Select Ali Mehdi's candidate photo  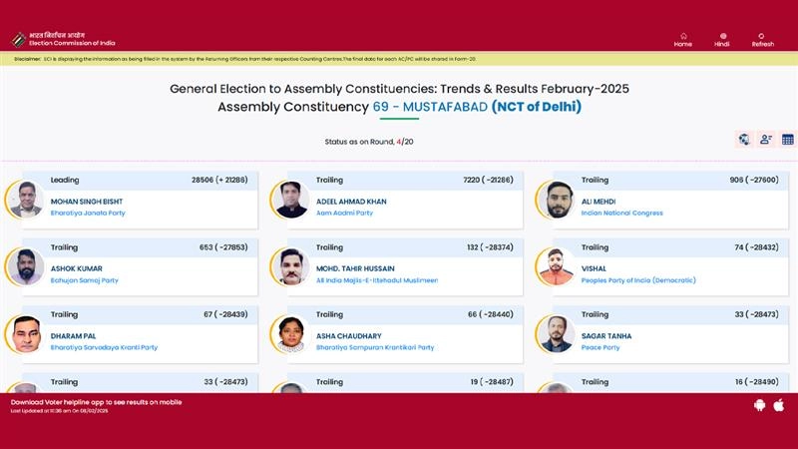(557, 200)
